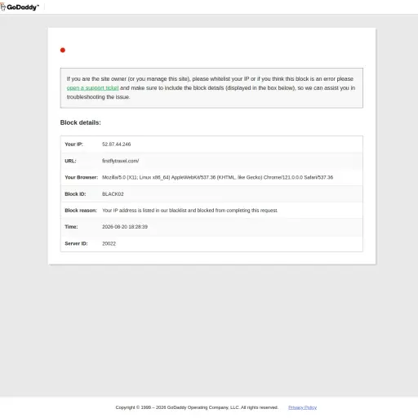This screenshot has height=418, width=418.
Task: Click the 'Your IP:' label
Action: coord(73,145)
